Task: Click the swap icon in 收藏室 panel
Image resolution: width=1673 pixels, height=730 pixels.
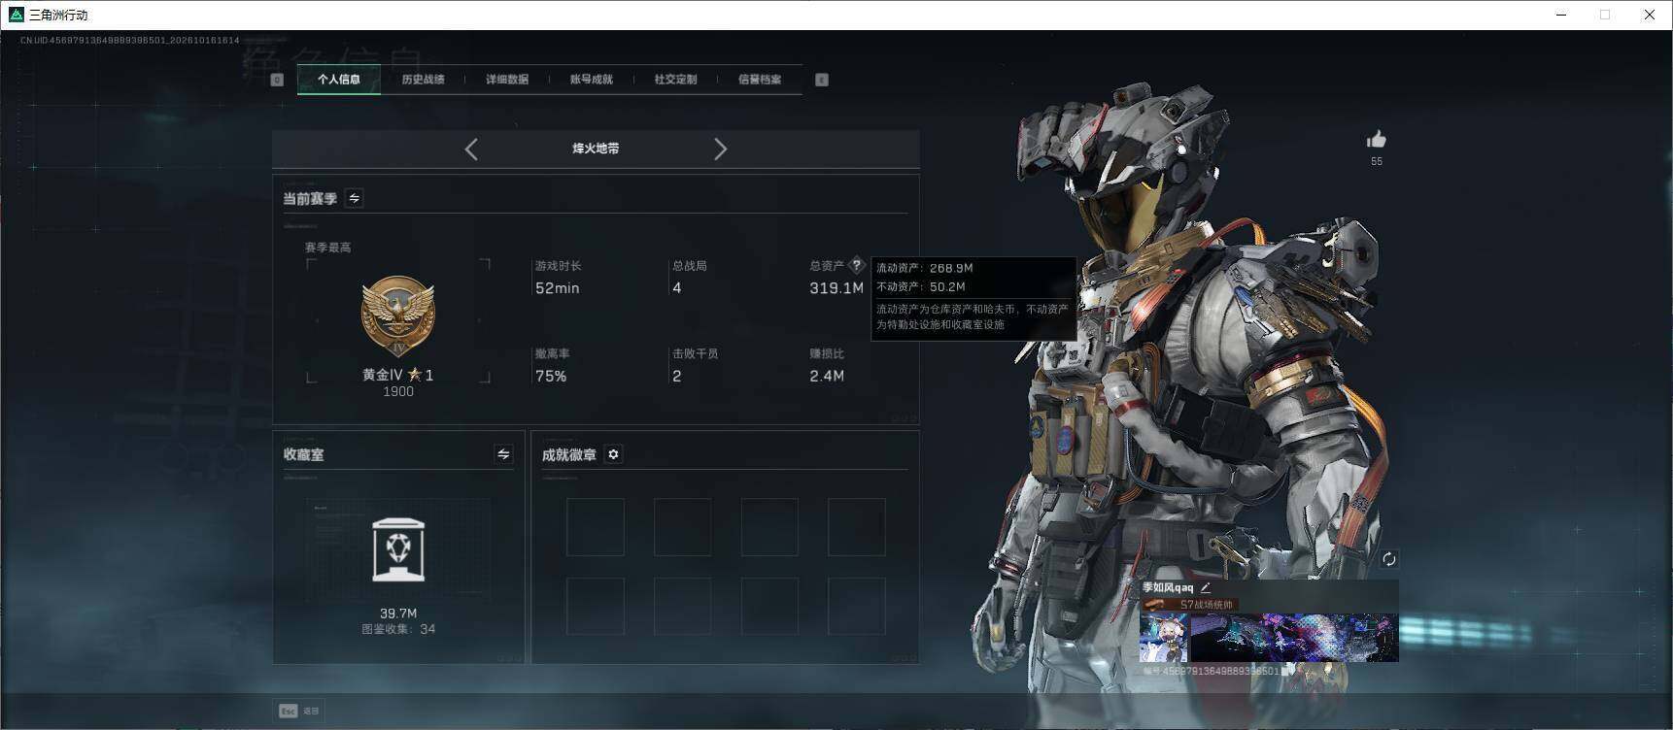Action: point(503,454)
